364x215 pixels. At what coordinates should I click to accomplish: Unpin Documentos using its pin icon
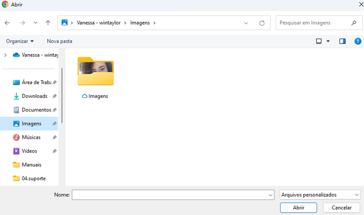point(54,110)
